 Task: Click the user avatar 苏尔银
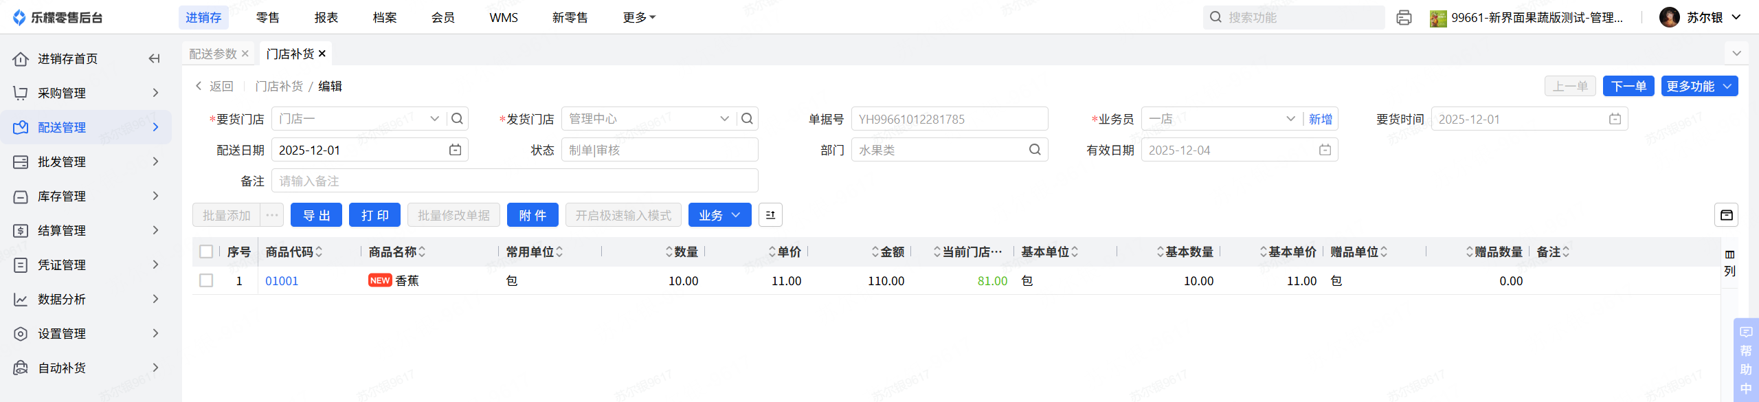click(1669, 18)
